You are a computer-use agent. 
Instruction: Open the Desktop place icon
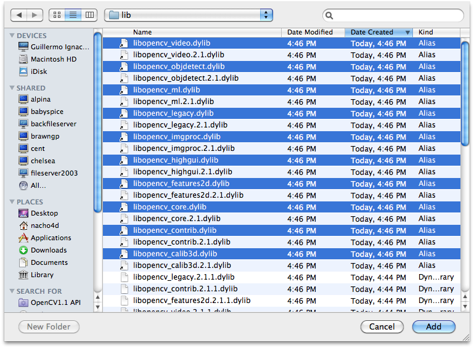(x=23, y=213)
